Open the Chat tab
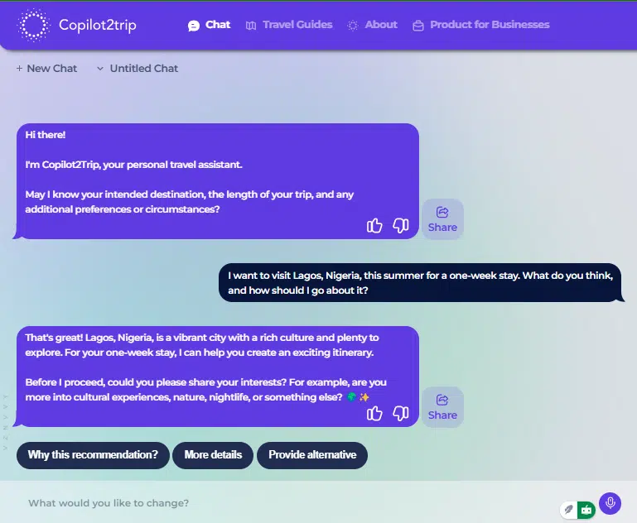This screenshot has height=523, width=637. [x=210, y=25]
